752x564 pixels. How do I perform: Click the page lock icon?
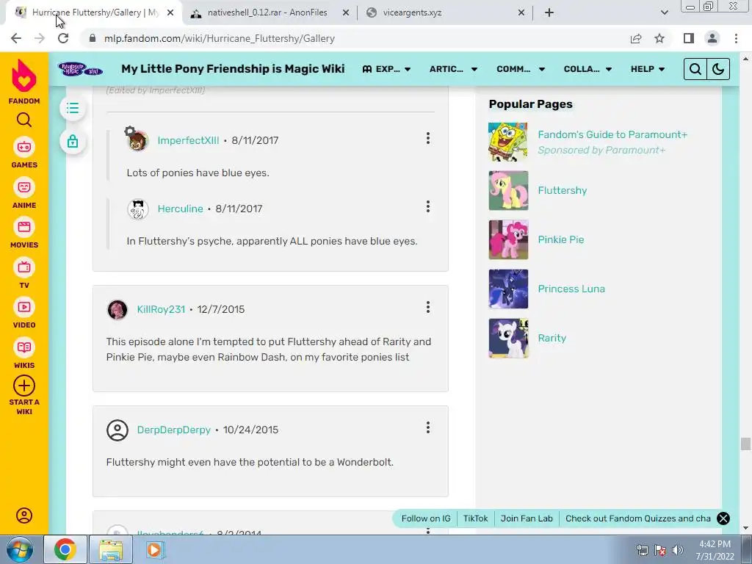click(x=73, y=142)
